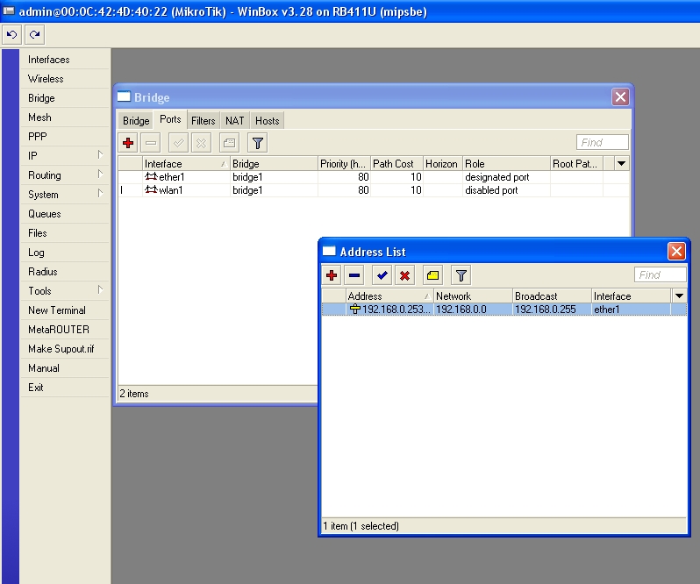Open Log from the sidebar menu
The width and height of the screenshot is (700, 584).
(65, 252)
